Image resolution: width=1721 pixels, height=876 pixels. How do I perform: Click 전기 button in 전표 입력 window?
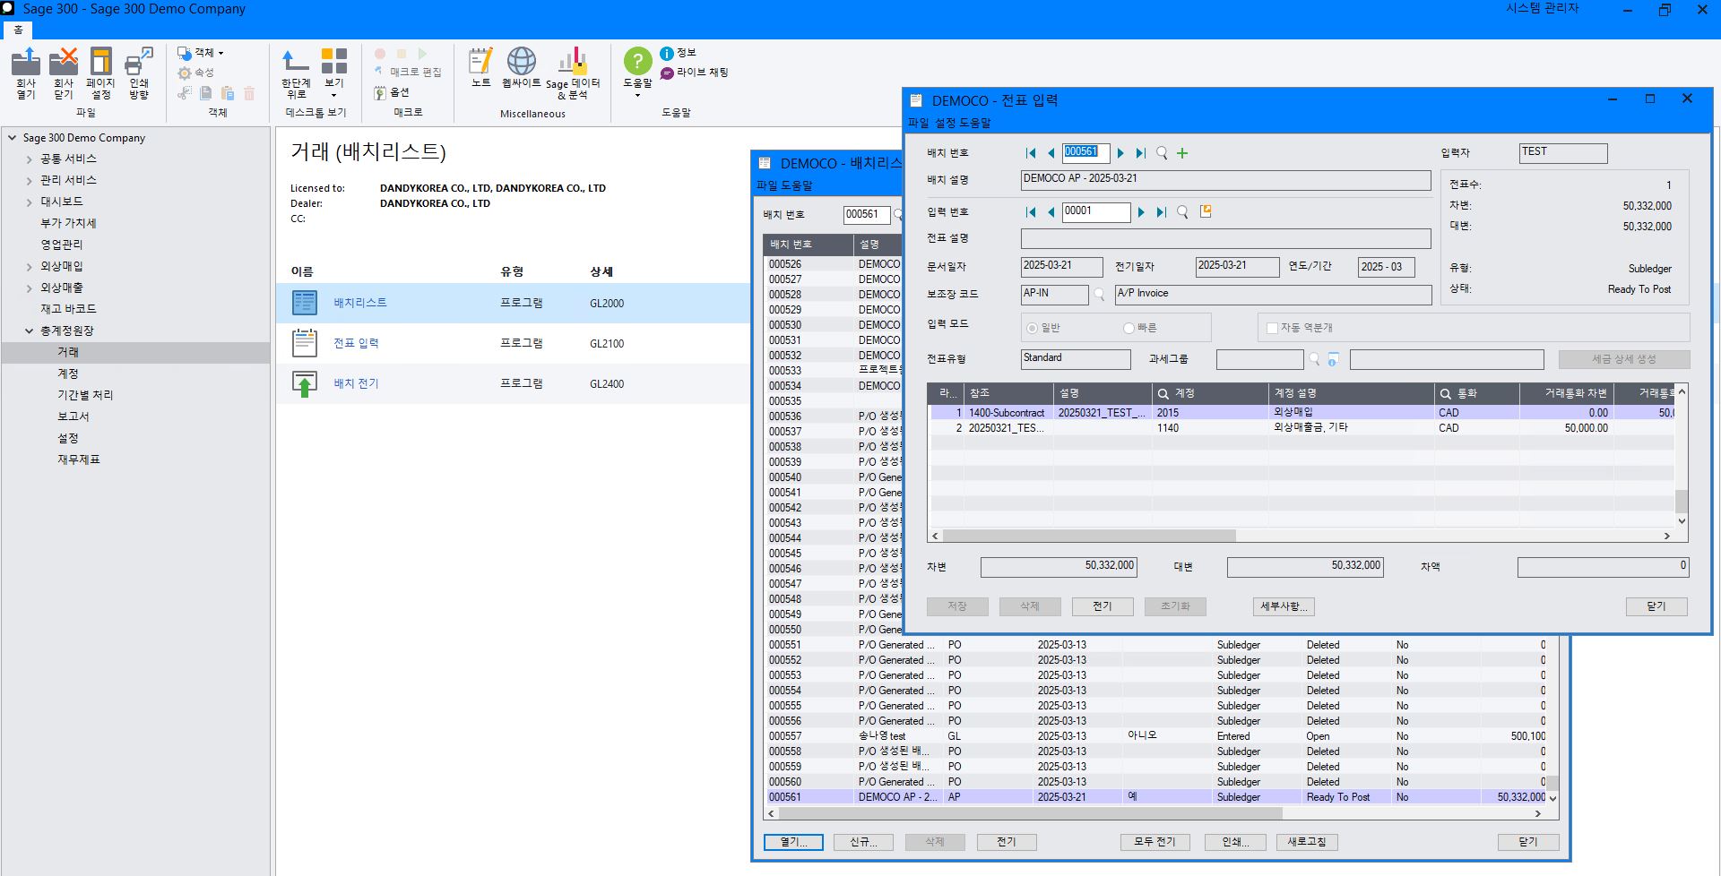(x=1103, y=606)
